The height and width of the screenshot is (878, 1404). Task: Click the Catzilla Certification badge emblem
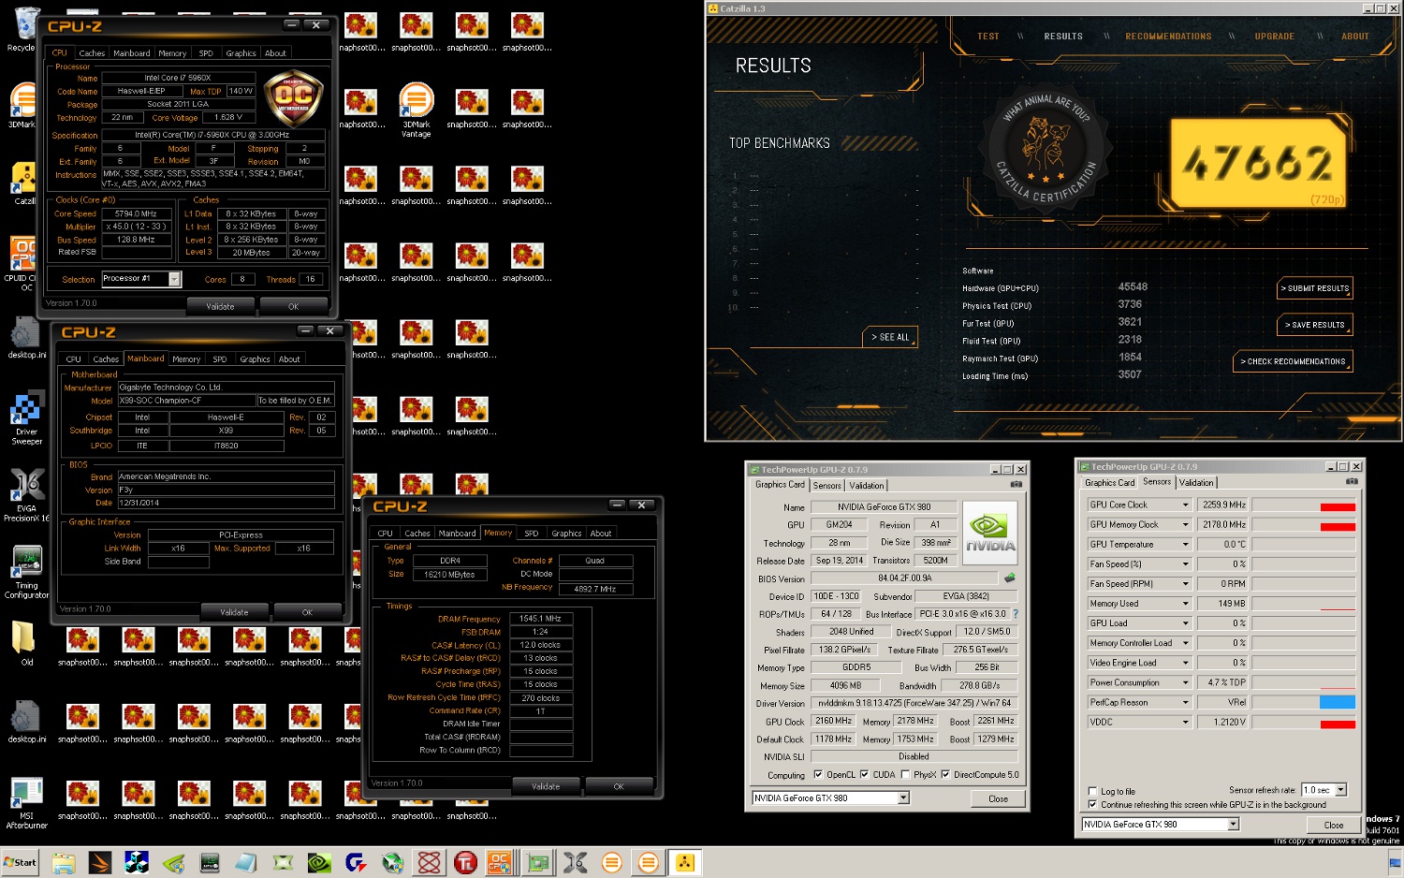pyautogui.click(x=1046, y=150)
